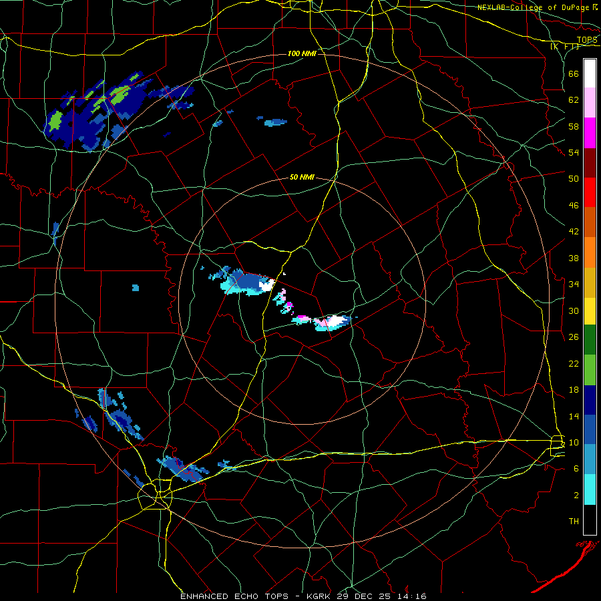Image resolution: width=601 pixels, height=601 pixels.
Task: Click the light pink swatch near 62
Action: 590,103
